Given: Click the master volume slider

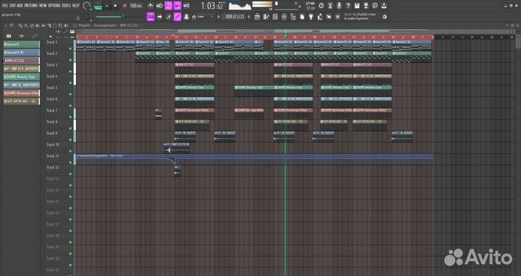Looking at the screenshot, I should [x=111, y=17].
